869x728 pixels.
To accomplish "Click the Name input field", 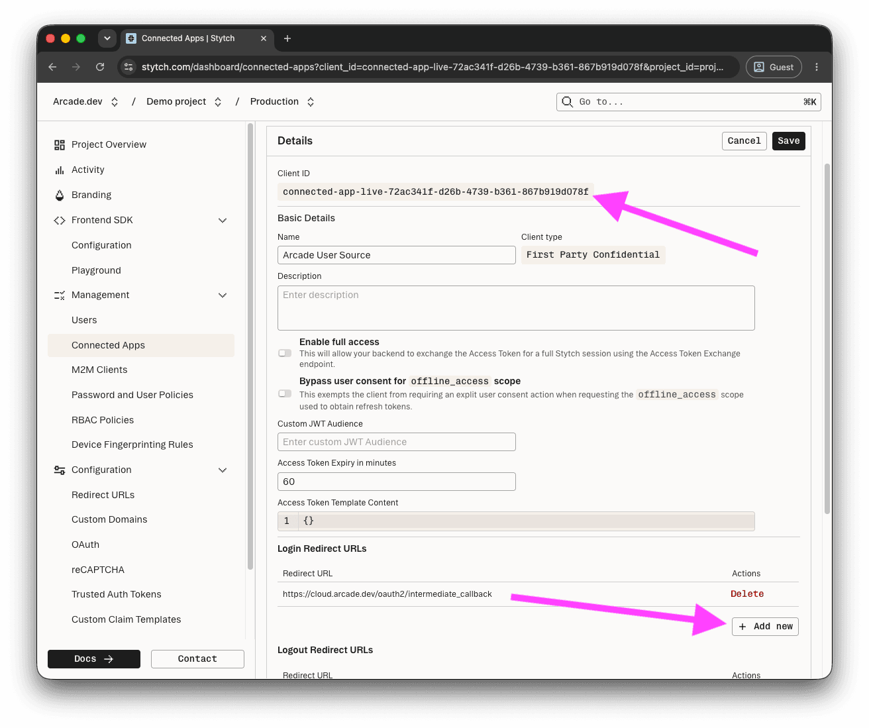I will pos(397,255).
